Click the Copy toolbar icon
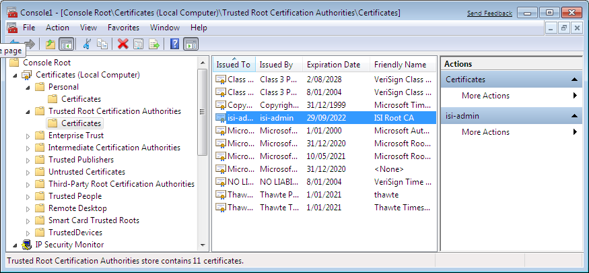The height and width of the screenshot is (273, 589). [x=102, y=44]
